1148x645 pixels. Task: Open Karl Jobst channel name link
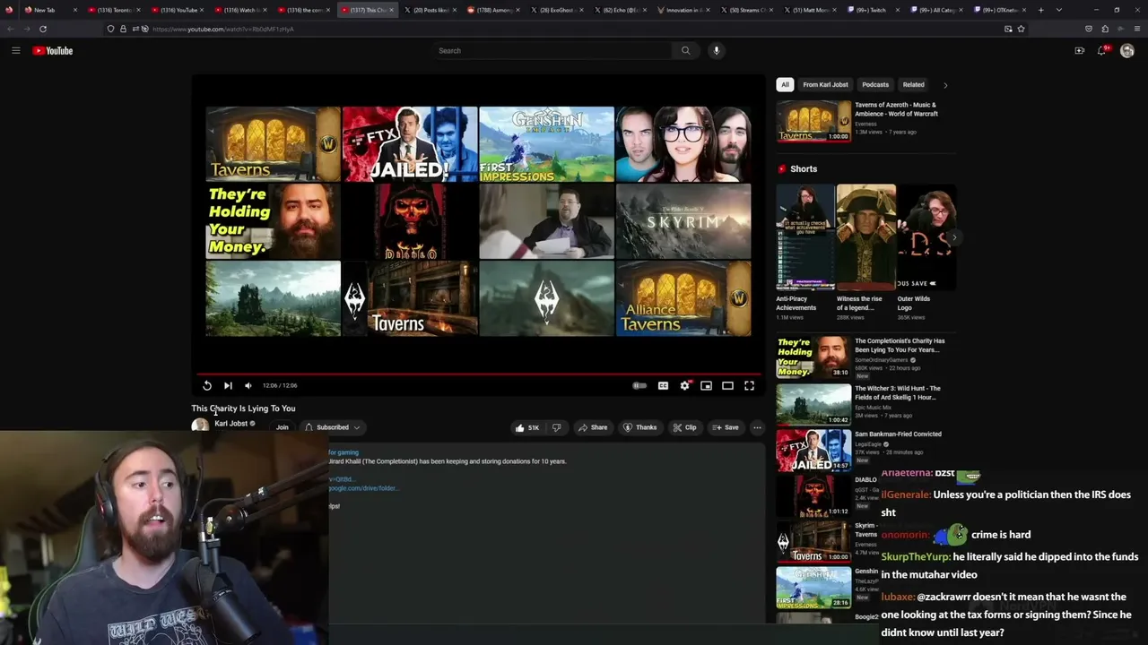pyautogui.click(x=230, y=424)
